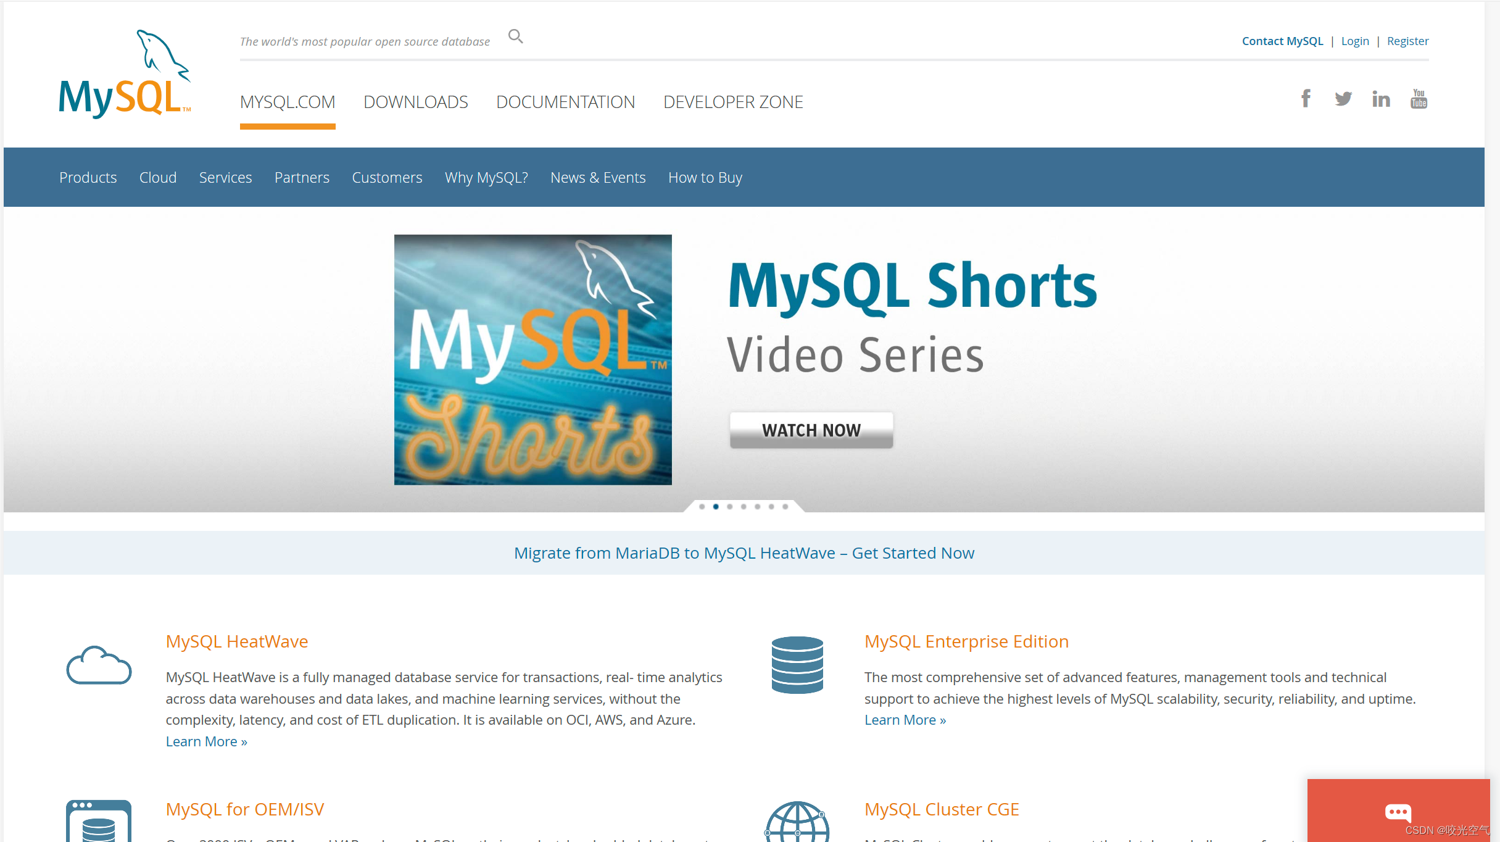Click Learn More under MySQL HeatWave
Screen dimensions: 1500x842
click(207, 741)
